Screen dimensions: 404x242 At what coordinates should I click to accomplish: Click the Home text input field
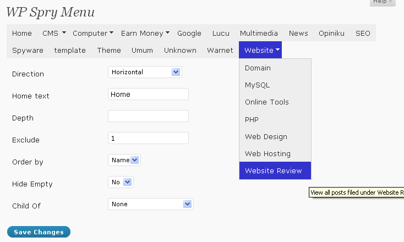click(x=148, y=94)
